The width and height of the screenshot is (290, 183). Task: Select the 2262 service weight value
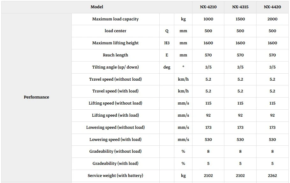[x=272, y=176]
